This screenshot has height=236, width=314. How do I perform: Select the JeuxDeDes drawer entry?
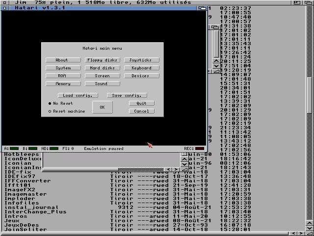coord(22,225)
